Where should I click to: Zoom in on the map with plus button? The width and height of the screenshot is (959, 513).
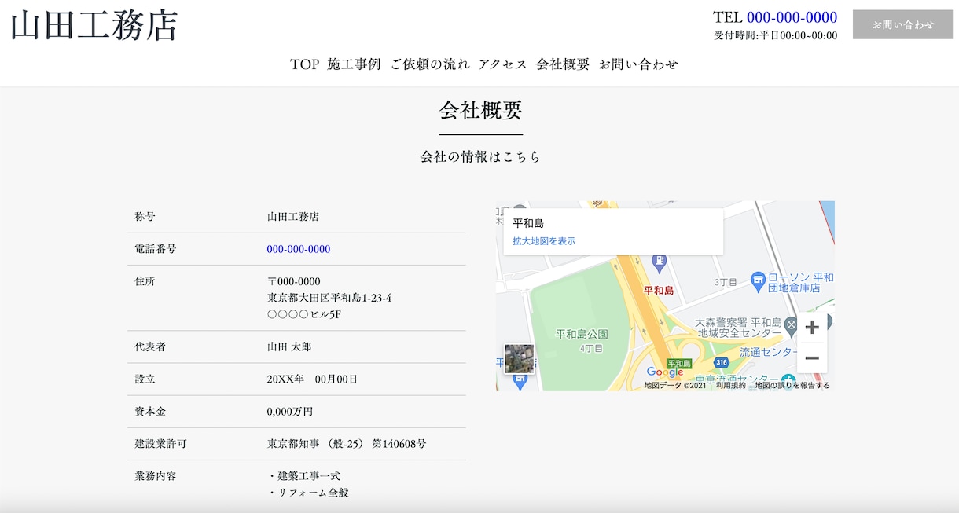point(812,328)
